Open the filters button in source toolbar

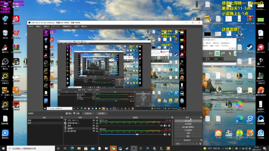76,113
